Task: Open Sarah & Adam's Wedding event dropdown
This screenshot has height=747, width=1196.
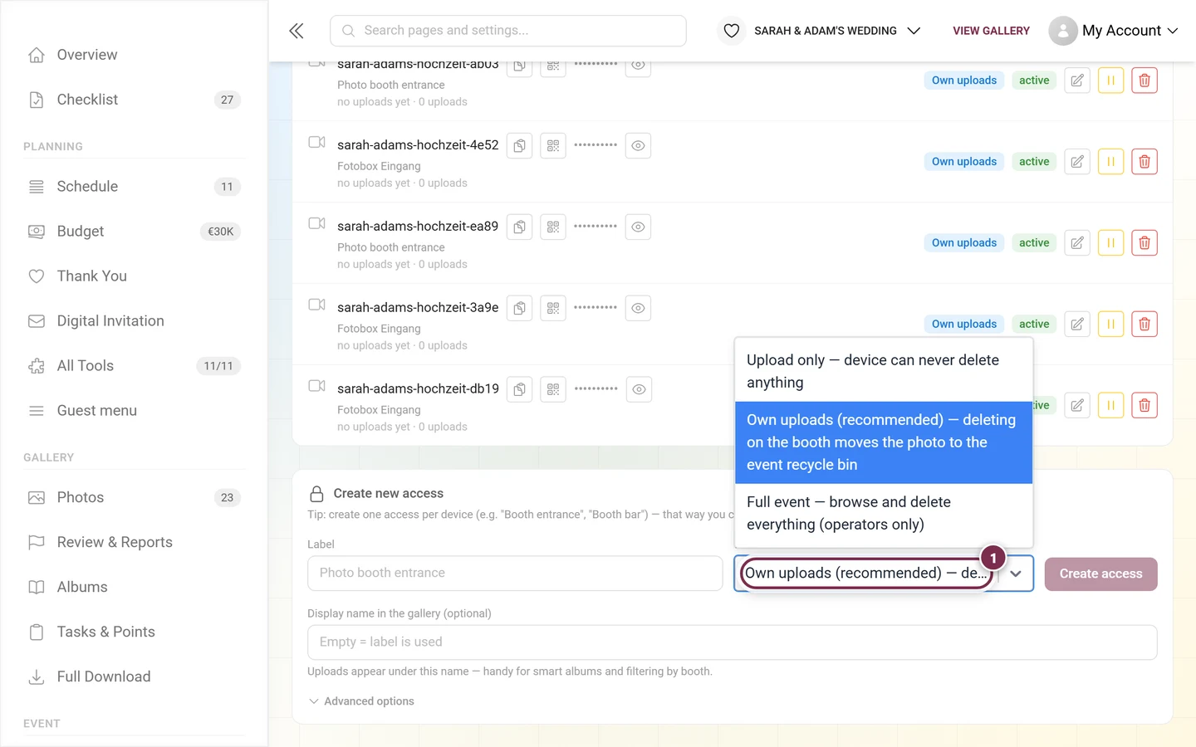Action: [836, 31]
